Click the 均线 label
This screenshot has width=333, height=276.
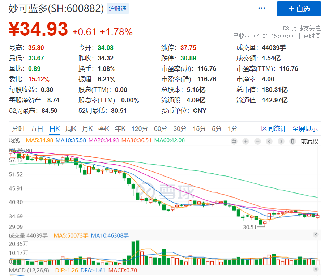pos(14,140)
